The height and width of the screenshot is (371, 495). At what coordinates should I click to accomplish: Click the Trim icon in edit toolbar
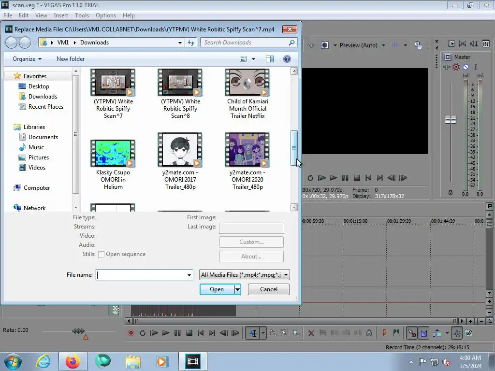pos(322,333)
